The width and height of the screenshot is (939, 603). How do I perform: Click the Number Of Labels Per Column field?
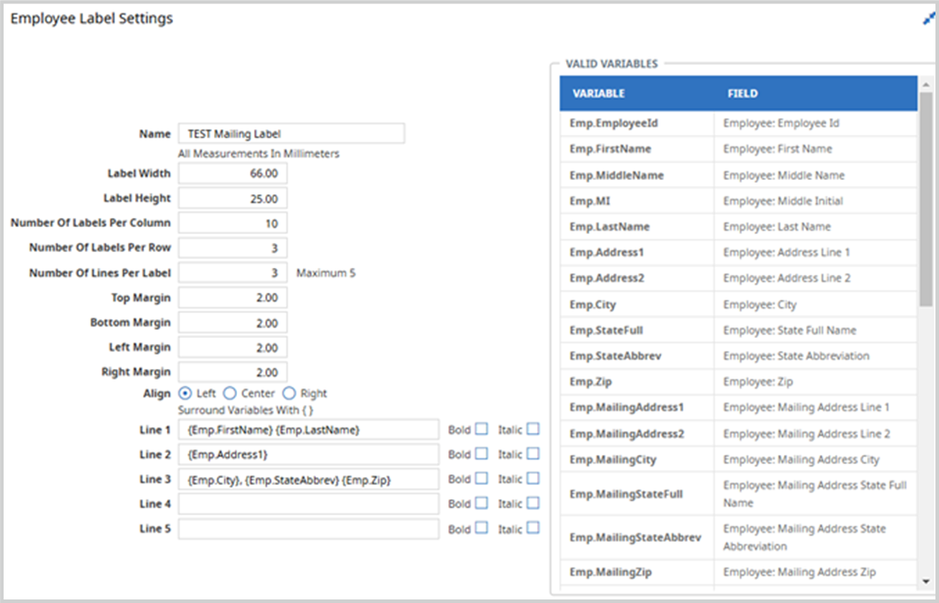pos(233,223)
